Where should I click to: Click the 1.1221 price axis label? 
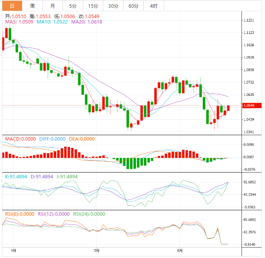[248, 20]
